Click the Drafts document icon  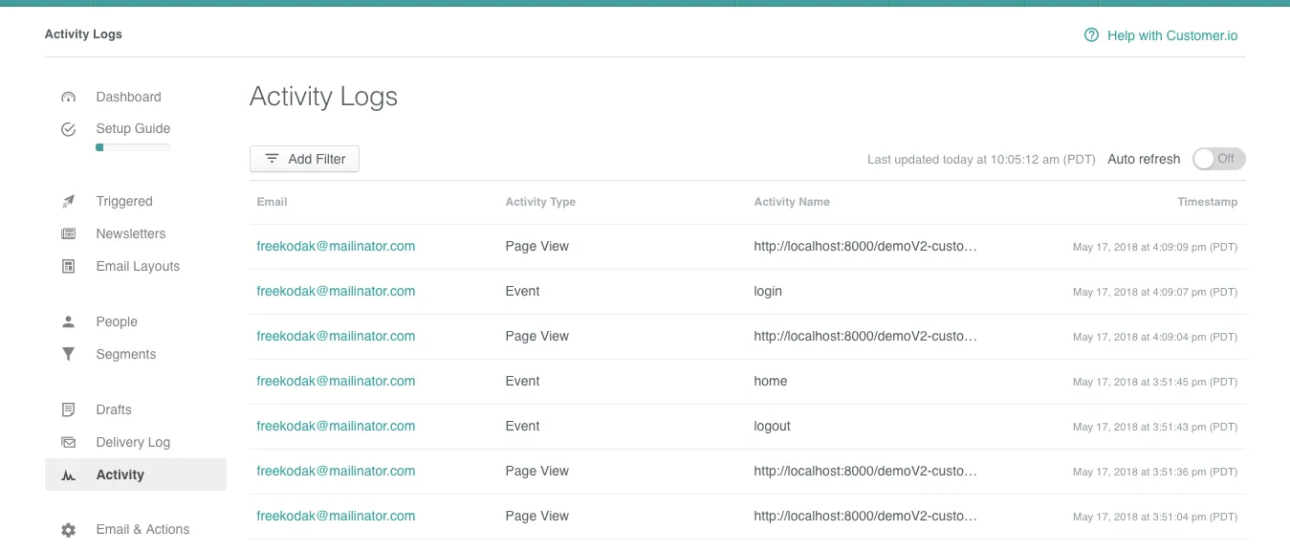click(x=68, y=410)
